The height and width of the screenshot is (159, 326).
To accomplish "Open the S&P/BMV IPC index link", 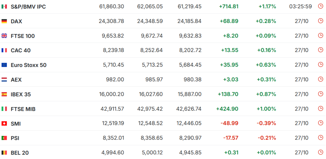I will [28, 6].
